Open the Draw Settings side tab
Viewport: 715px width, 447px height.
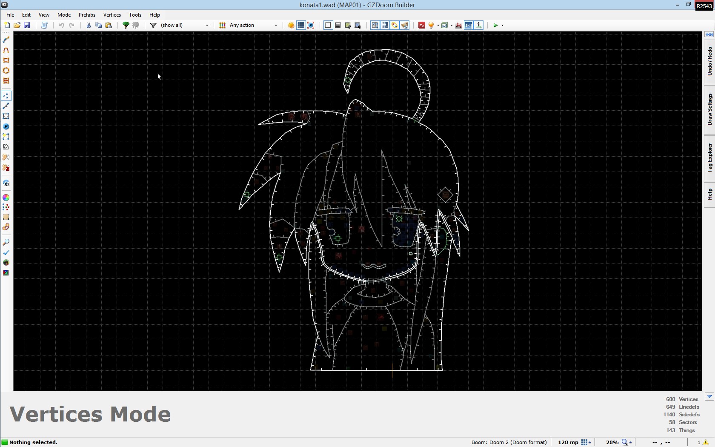click(709, 110)
